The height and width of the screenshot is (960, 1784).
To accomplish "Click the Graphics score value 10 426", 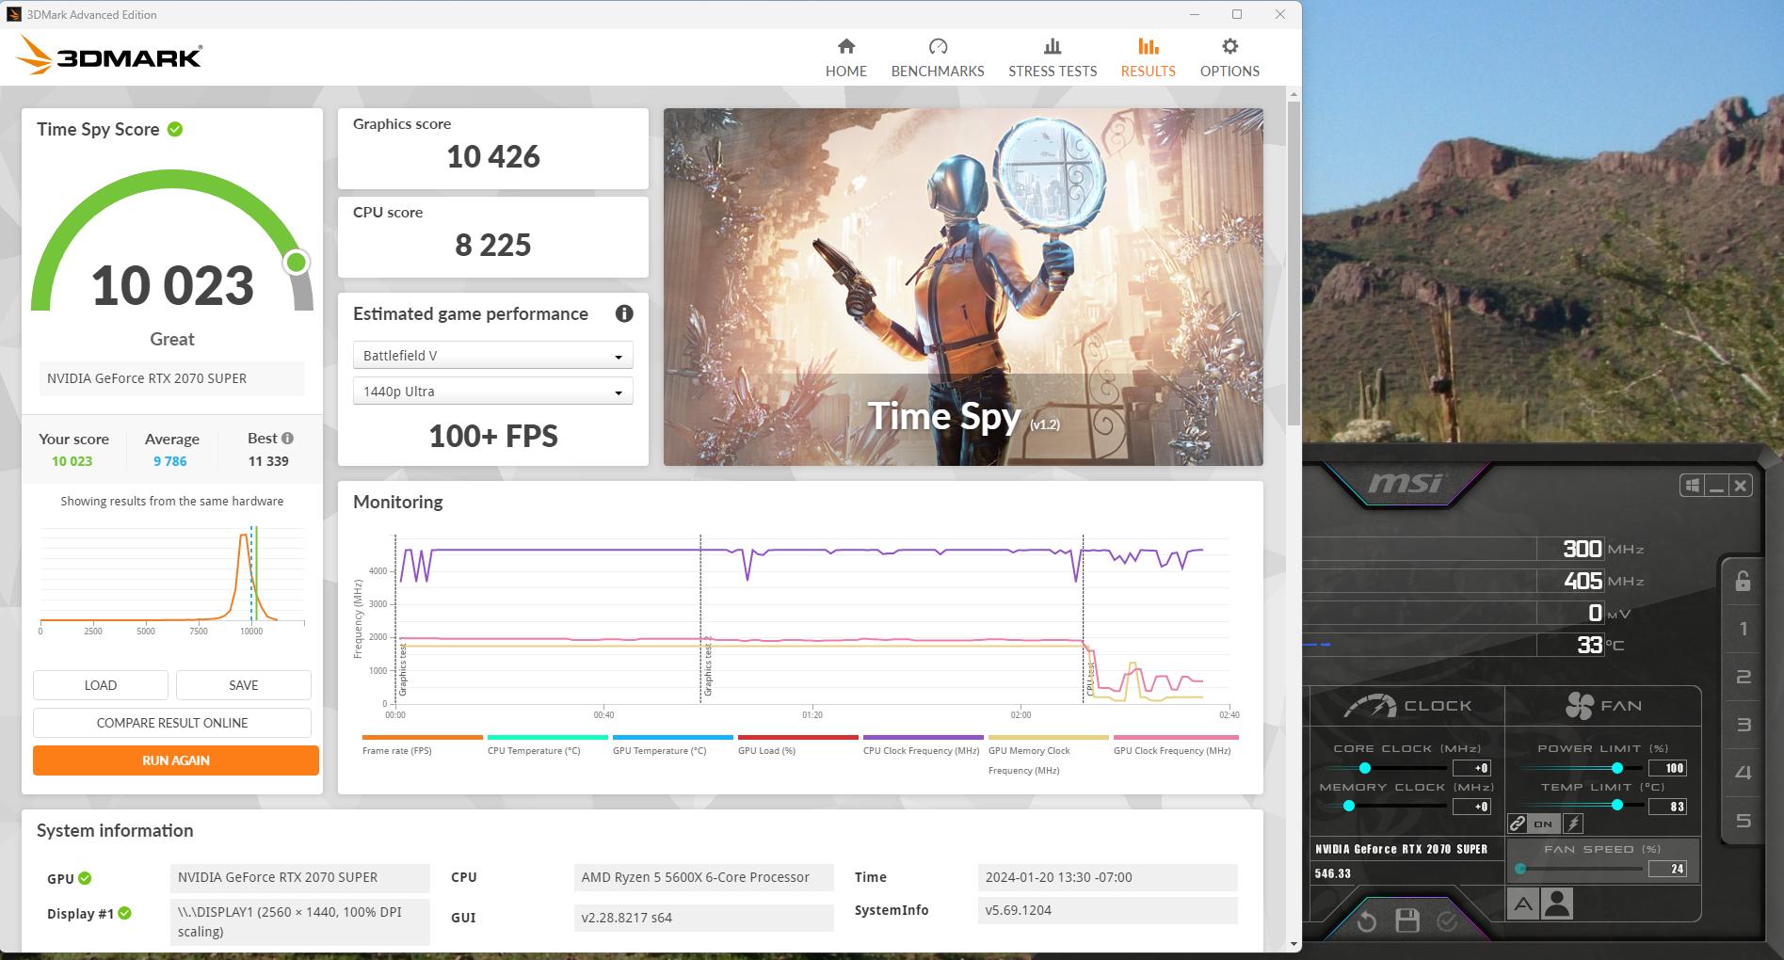I will [x=493, y=156].
